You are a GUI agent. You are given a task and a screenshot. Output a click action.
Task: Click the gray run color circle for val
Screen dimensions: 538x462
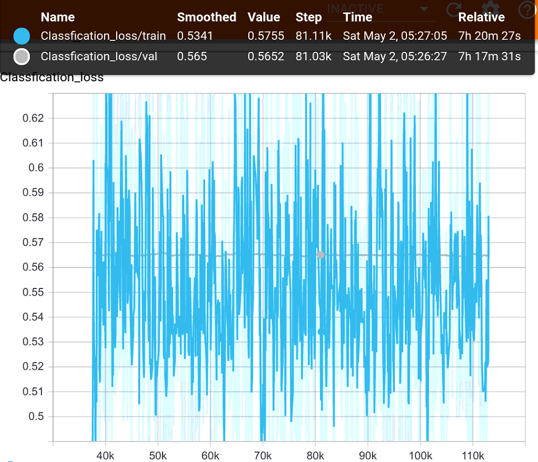click(22, 56)
